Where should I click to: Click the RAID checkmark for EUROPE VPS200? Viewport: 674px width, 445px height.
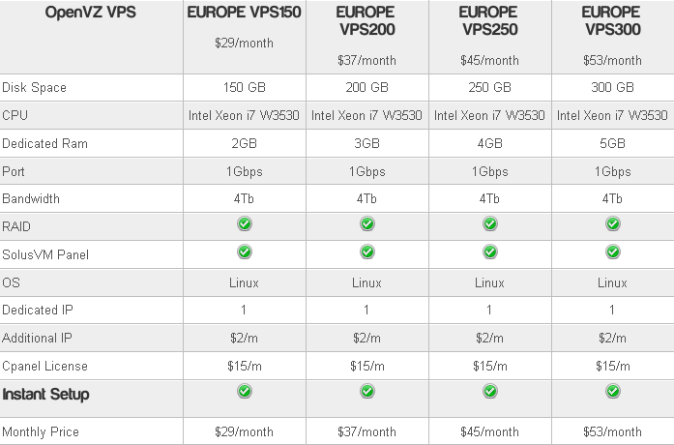pos(367,224)
